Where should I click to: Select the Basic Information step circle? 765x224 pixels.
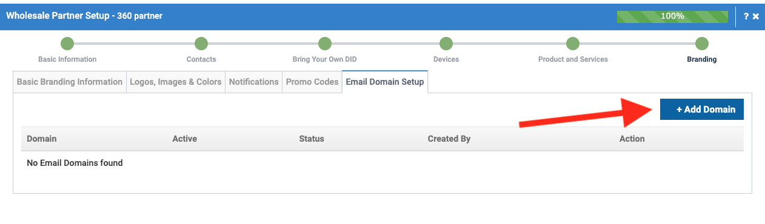coord(67,44)
